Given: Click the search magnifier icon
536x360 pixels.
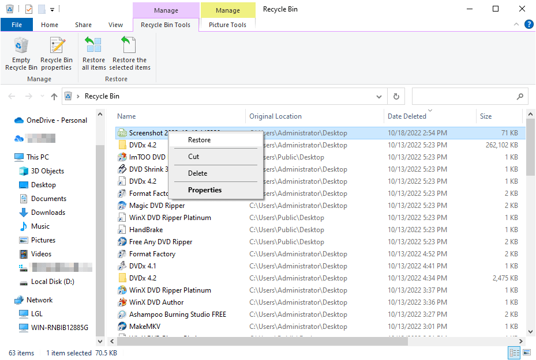Looking at the screenshot, I should [x=520, y=96].
